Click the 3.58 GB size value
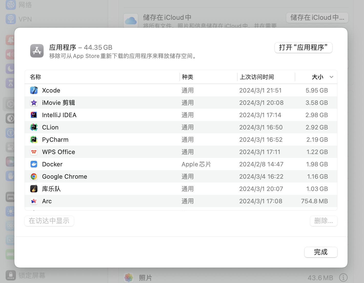364x283 pixels. pos(317,103)
